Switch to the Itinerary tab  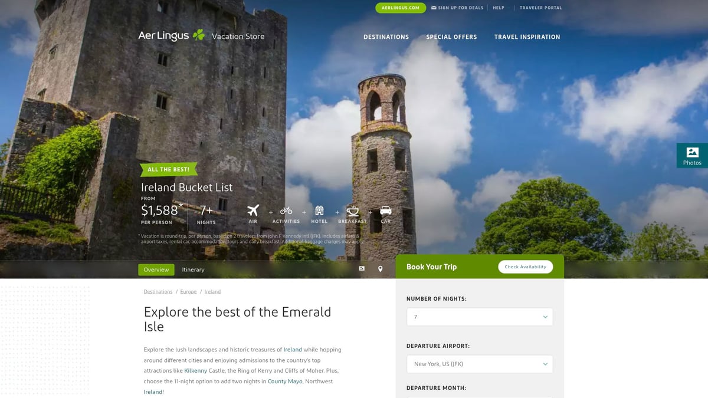click(x=193, y=269)
